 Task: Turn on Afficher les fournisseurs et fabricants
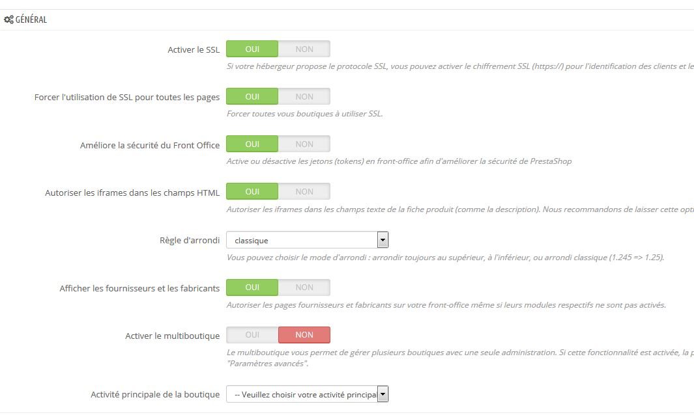(x=252, y=288)
